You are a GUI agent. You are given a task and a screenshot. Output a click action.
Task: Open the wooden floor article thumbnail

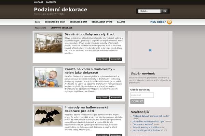click(49, 43)
